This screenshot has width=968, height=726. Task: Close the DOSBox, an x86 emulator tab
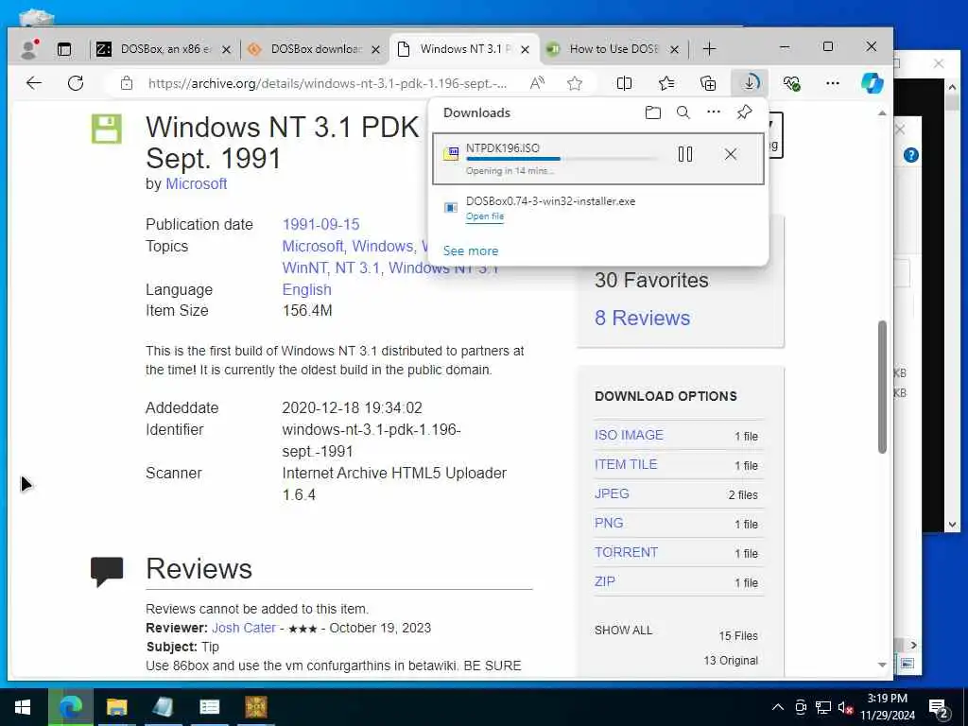(227, 49)
